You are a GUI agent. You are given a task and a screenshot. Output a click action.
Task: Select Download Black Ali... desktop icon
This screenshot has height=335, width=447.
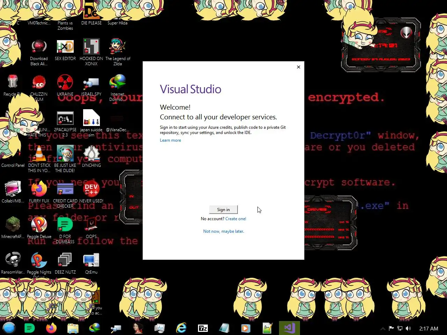[39, 52]
